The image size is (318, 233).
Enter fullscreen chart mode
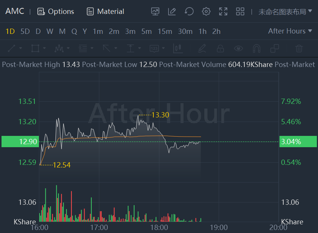click(223, 11)
